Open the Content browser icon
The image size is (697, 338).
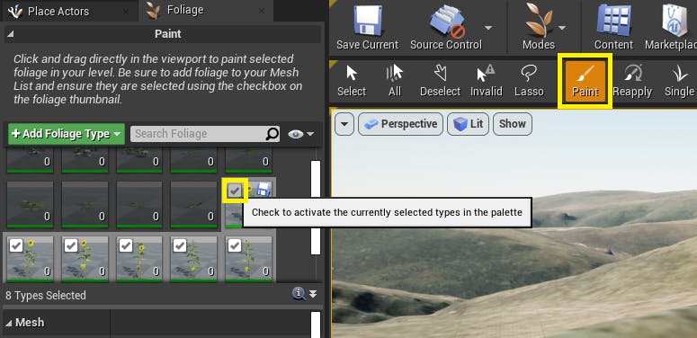(x=613, y=21)
